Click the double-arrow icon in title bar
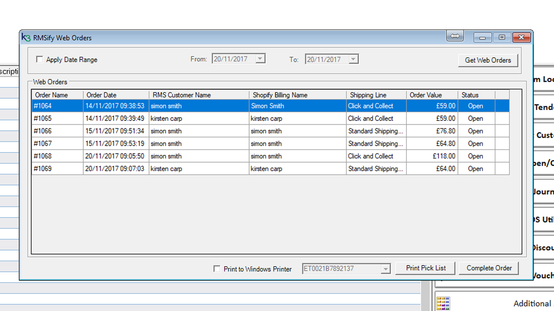The width and height of the screenshot is (554, 311). (455, 36)
